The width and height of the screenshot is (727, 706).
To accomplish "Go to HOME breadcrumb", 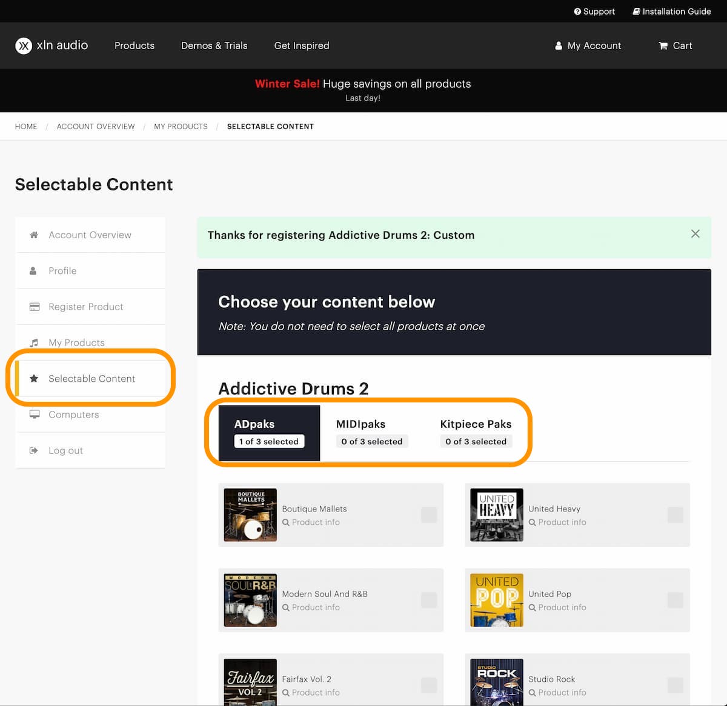I will (x=26, y=127).
